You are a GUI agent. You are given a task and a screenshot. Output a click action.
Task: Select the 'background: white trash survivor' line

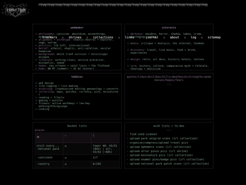(73, 56)
